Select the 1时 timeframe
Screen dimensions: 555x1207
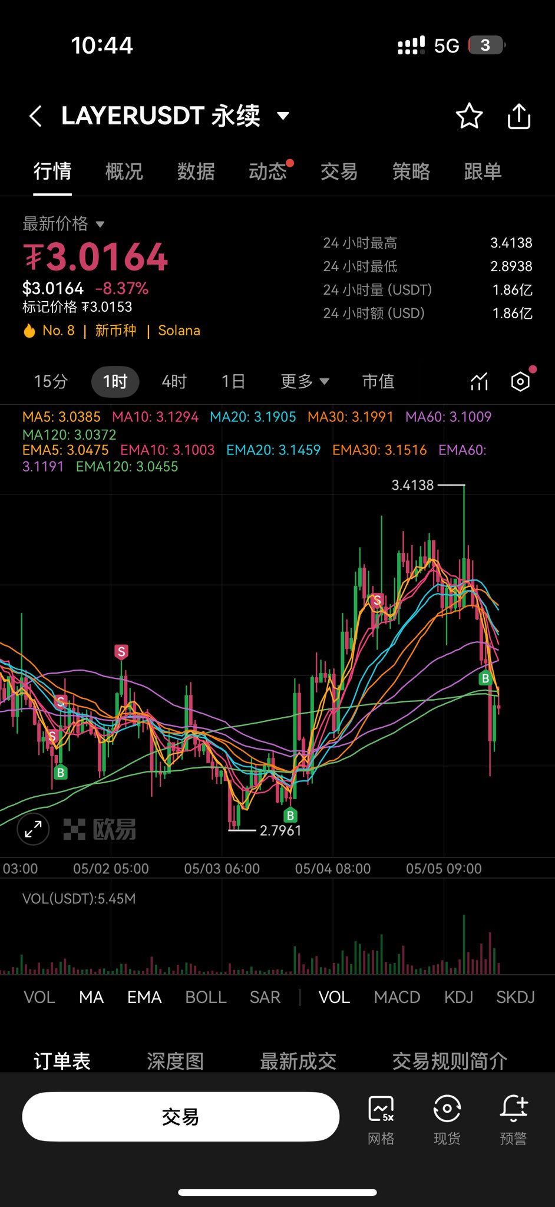(115, 381)
